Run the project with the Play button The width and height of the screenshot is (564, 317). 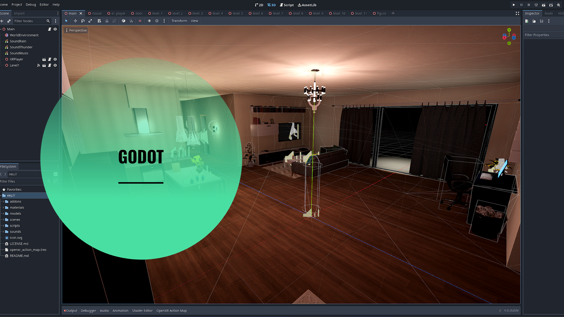point(514,5)
